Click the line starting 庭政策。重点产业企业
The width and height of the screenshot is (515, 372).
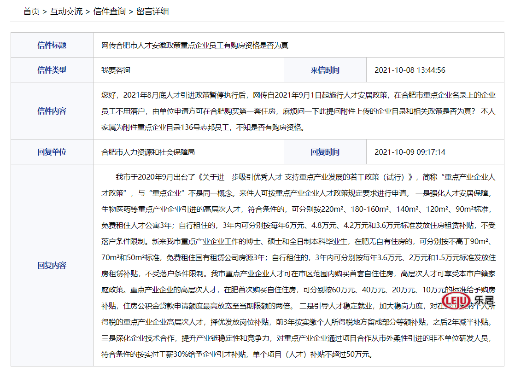tap(298, 290)
